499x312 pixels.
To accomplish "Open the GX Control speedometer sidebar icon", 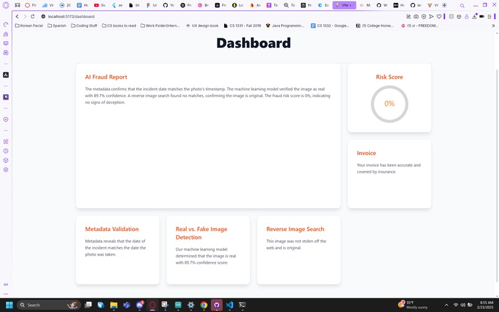I will pyautogui.click(x=6, y=25).
